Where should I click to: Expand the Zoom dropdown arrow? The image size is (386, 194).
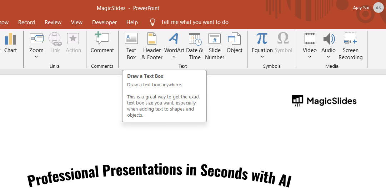36,57
